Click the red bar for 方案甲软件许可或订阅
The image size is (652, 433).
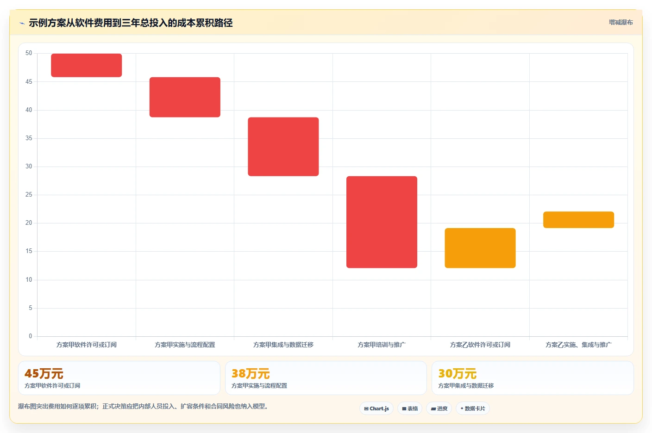(x=87, y=65)
